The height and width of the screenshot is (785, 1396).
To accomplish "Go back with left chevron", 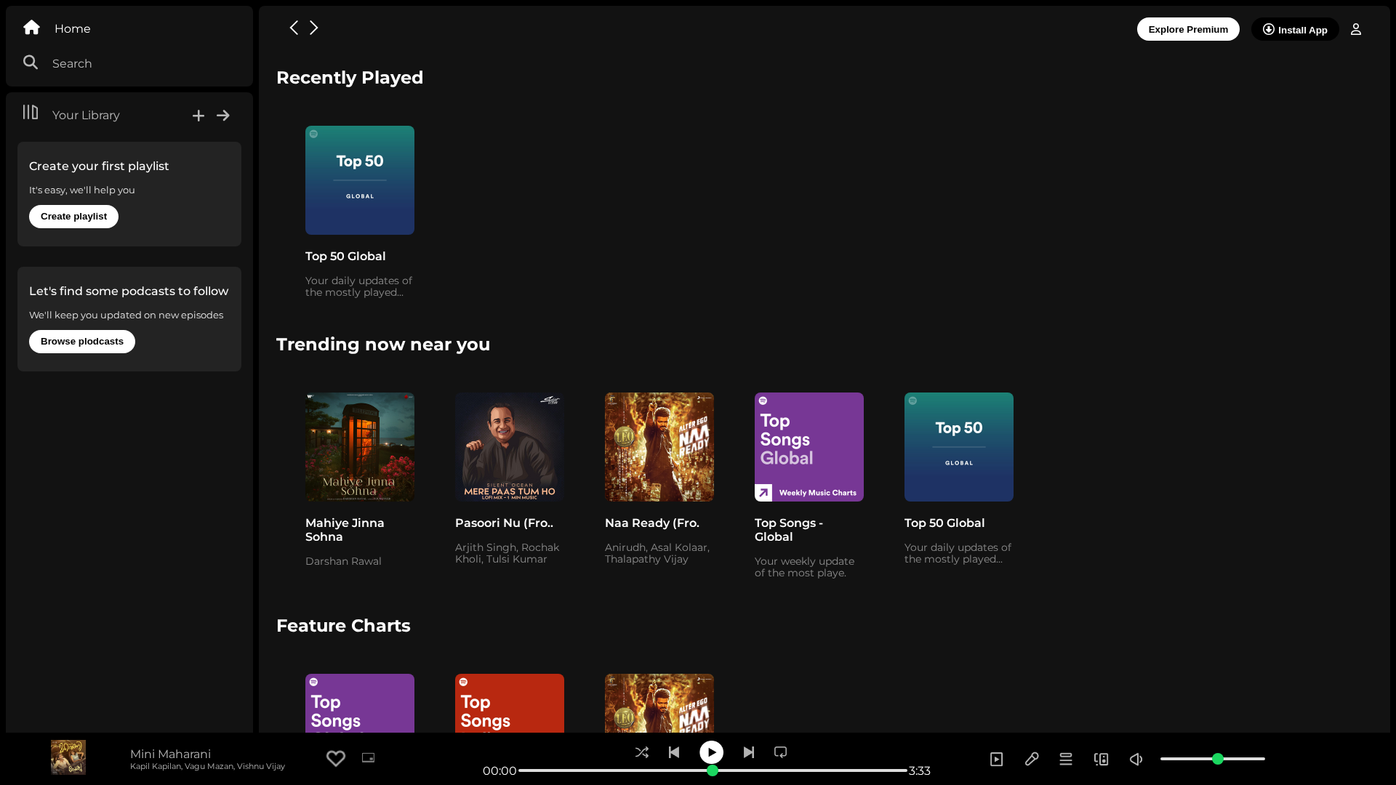I will pos(294,28).
